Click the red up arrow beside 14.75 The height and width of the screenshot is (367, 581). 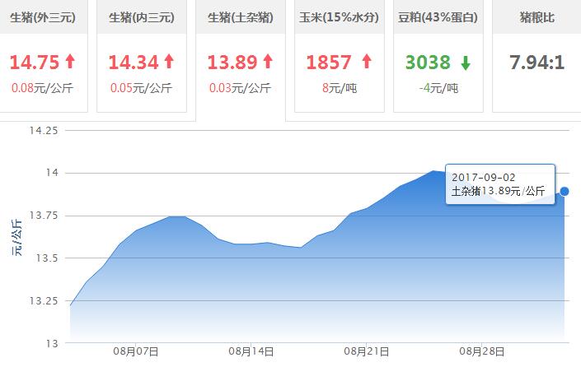pyautogui.click(x=70, y=62)
